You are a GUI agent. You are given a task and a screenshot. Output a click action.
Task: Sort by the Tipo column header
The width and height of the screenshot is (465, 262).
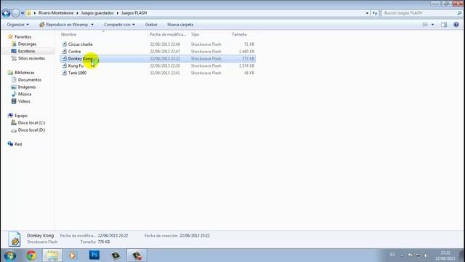pos(195,34)
